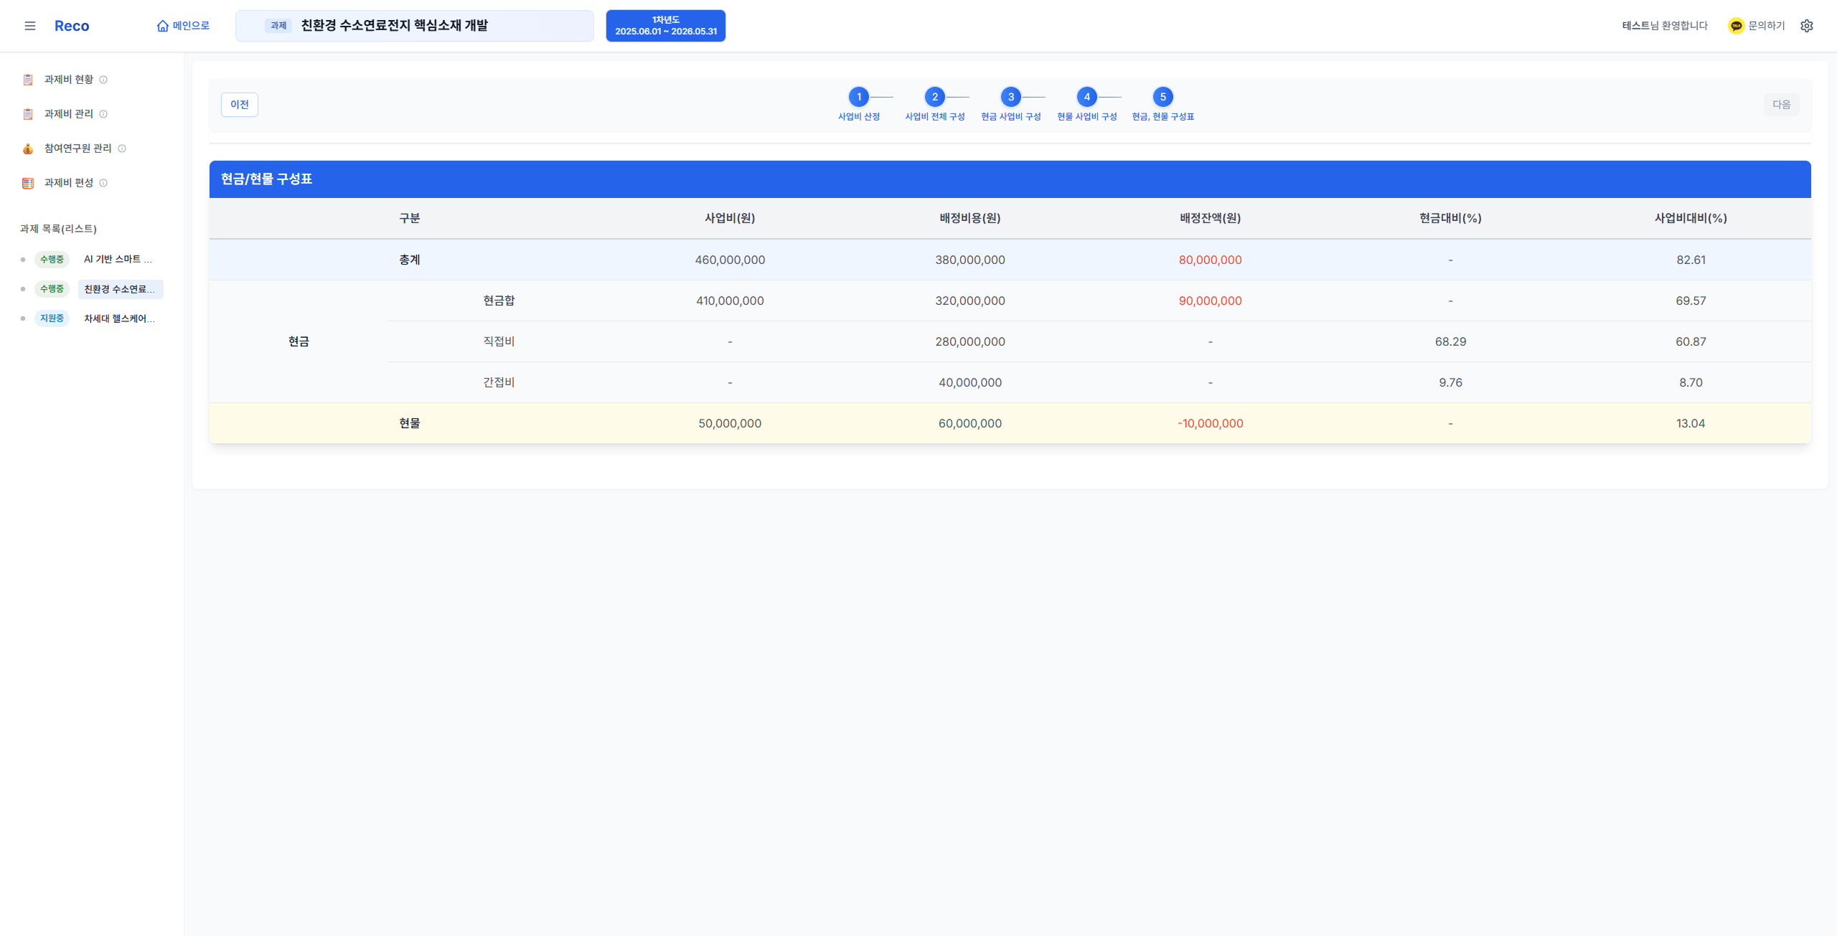
Task: Click the 간접비 row label
Action: (x=499, y=382)
